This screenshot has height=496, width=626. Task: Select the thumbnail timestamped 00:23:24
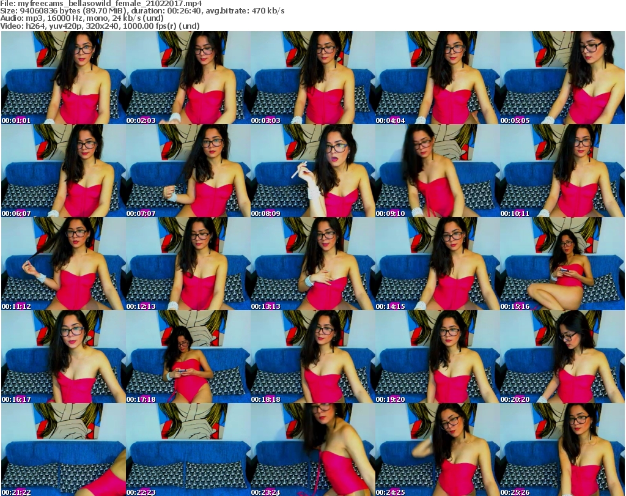313,450
